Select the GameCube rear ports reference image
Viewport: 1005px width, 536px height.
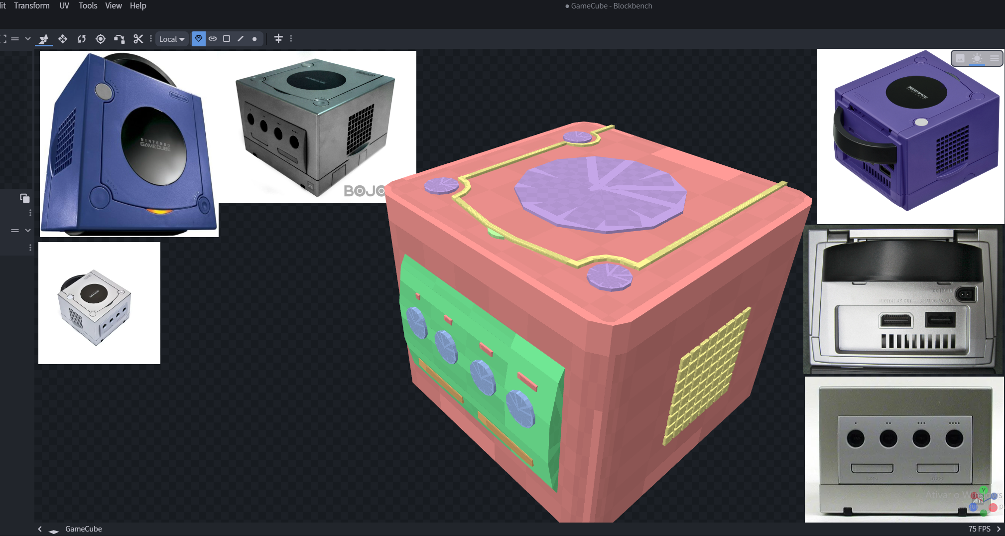pos(903,300)
